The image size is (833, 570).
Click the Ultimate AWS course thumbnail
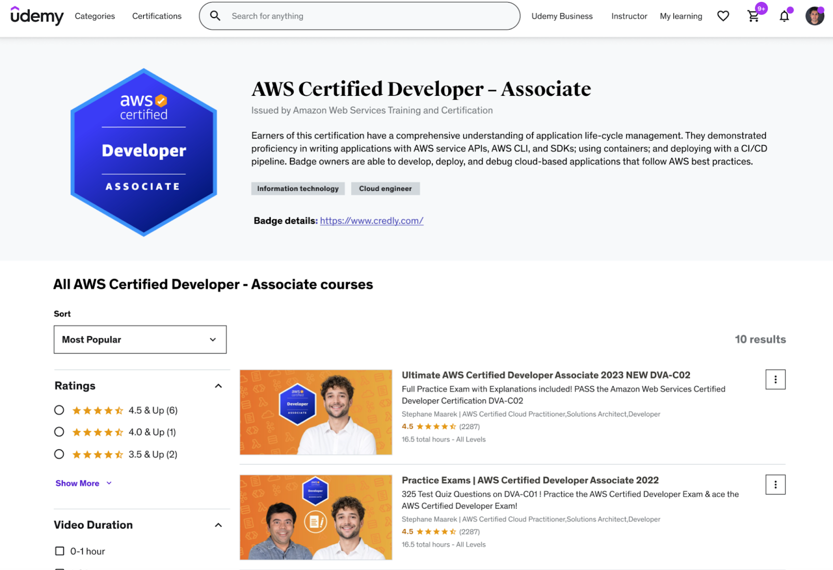pos(315,412)
